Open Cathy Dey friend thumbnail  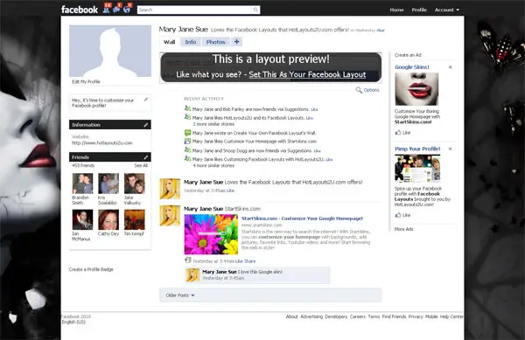coord(108,219)
